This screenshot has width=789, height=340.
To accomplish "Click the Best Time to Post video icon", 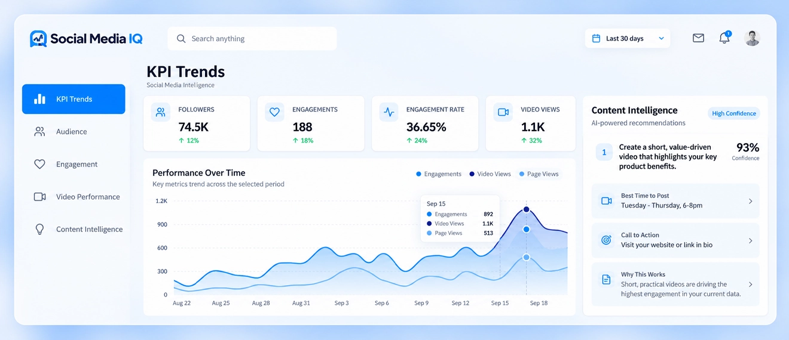I will pos(606,201).
